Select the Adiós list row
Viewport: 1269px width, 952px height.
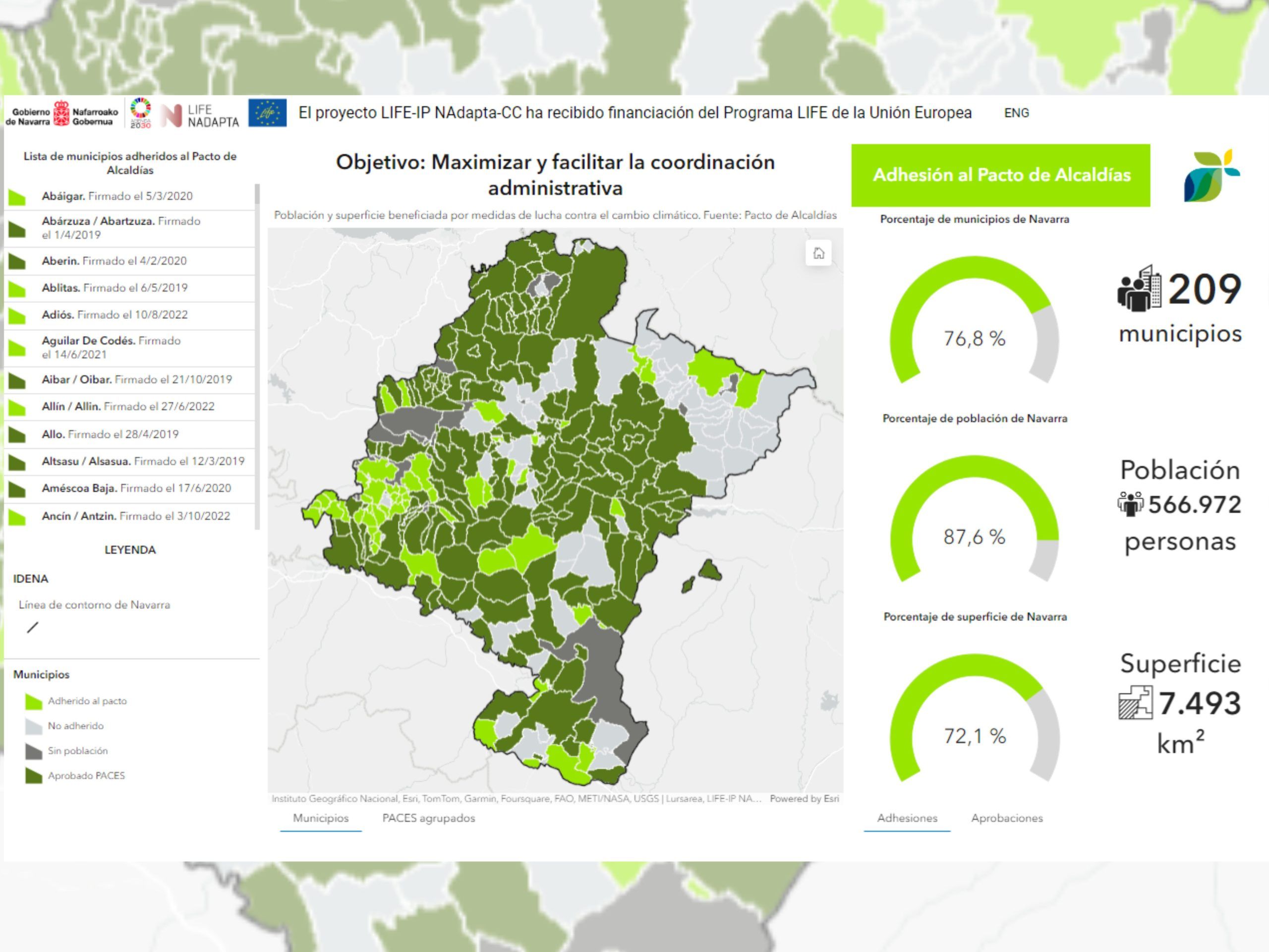[130, 315]
